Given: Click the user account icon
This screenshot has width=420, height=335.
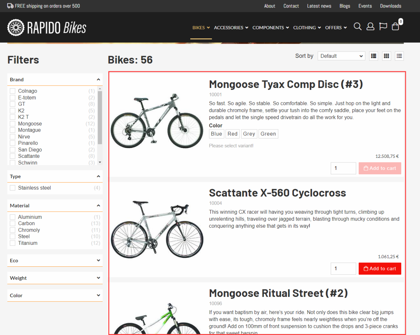Looking at the screenshot, I should pos(370,27).
